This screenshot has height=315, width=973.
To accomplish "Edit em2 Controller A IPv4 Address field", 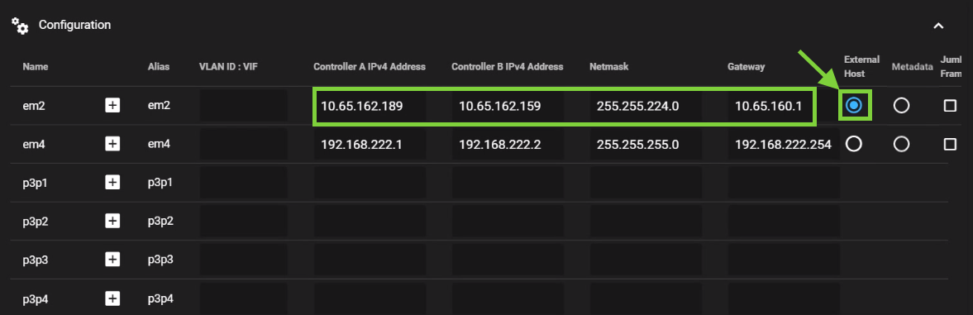I will tap(370, 106).
